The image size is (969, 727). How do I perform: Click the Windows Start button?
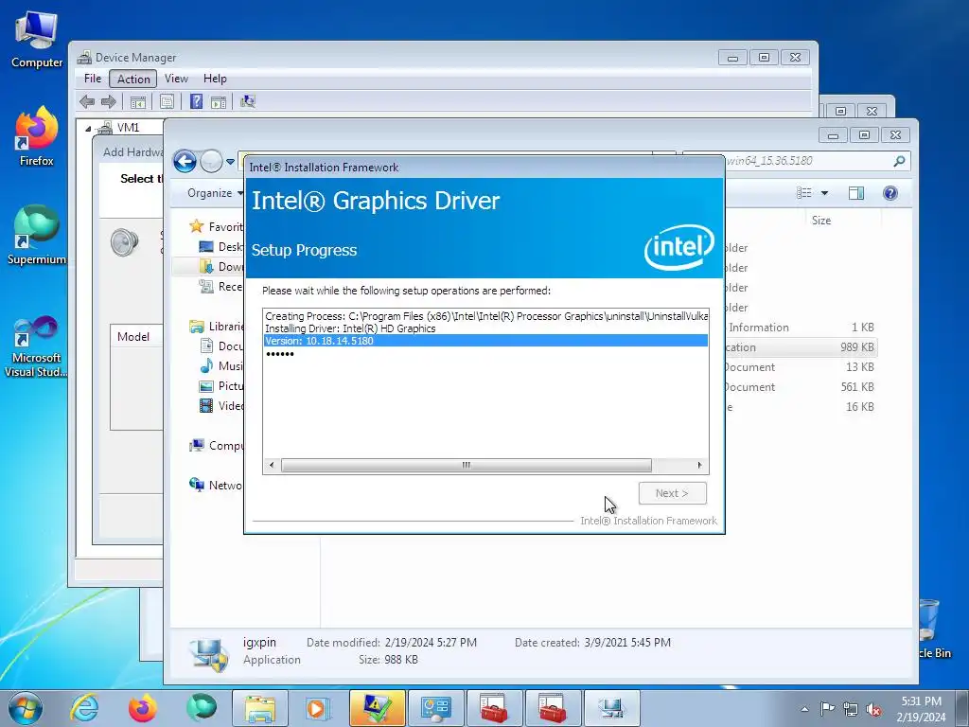pyautogui.click(x=26, y=708)
